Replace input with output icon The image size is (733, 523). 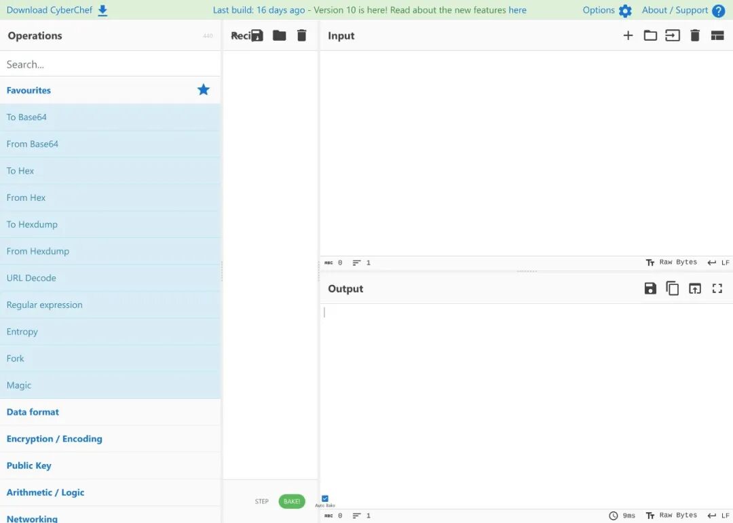(695, 288)
